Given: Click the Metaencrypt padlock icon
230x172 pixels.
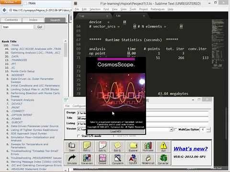Looking at the screenshot, I should [x=148, y=159].
